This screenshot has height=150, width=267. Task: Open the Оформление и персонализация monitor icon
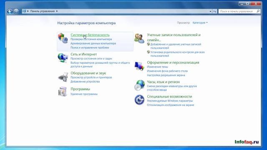(139, 66)
